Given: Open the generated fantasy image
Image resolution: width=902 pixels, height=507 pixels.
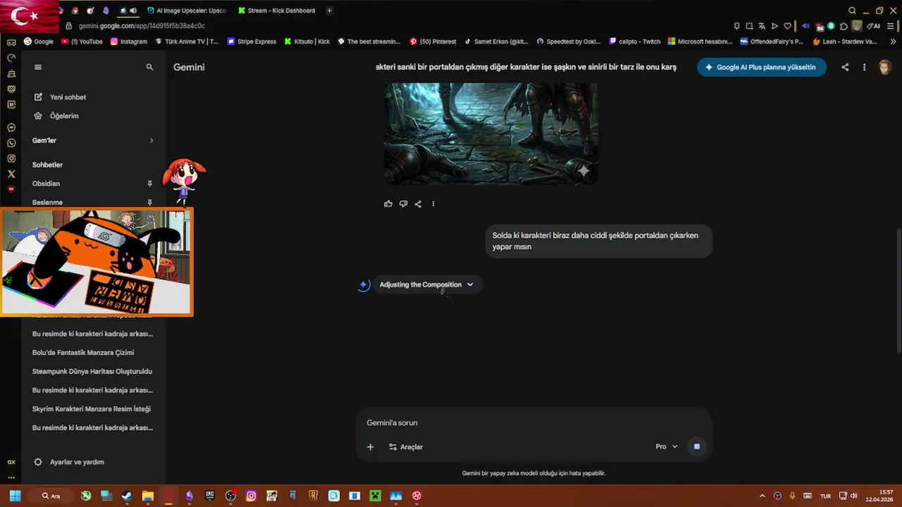Looking at the screenshot, I should (491, 134).
